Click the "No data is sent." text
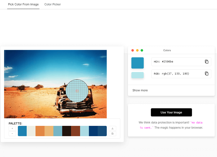Viewport: 217px width, 157px height. (171, 125)
